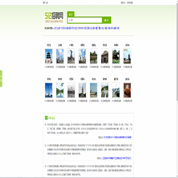
Task: Open the Shanghai skyline tower thumbnail
Action: click(60, 56)
